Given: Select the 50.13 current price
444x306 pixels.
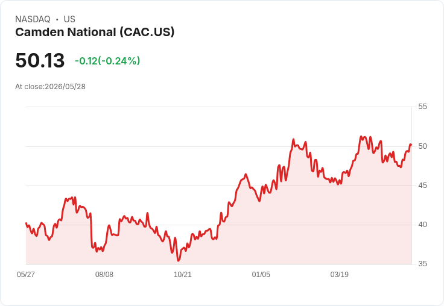Looking at the screenshot, I should (x=40, y=60).
